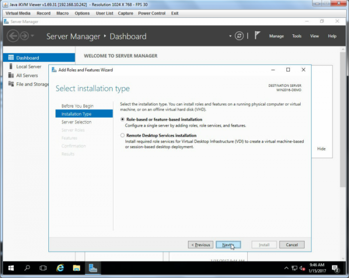Show hidden tray icons chevron

[x=286, y=268]
